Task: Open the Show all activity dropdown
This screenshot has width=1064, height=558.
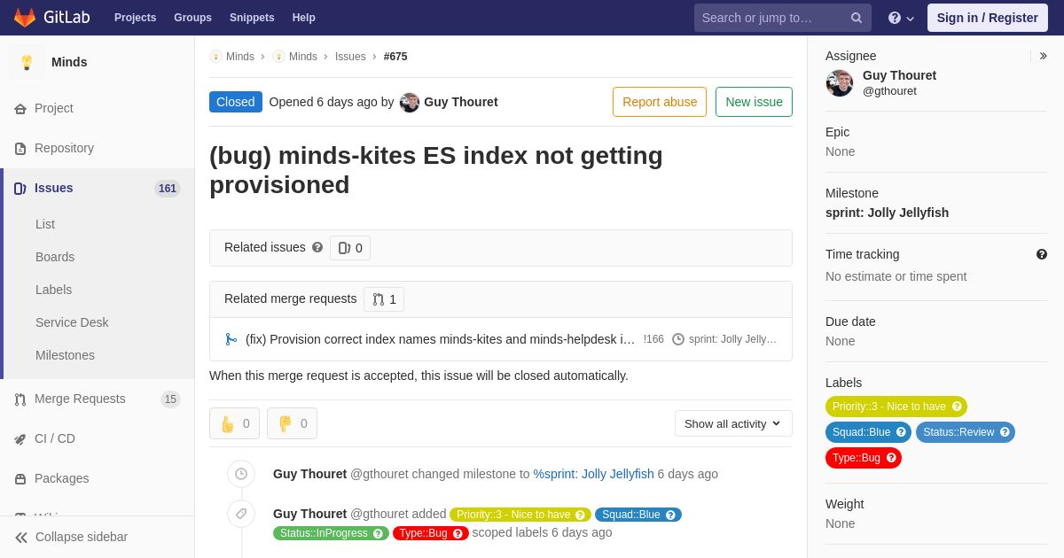Action: 733,423
